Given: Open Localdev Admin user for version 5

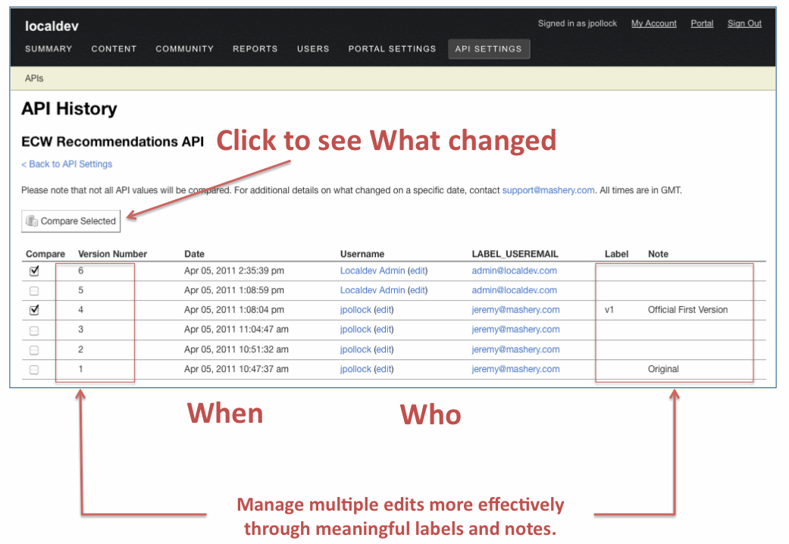Looking at the screenshot, I should [x=372, y=290].
